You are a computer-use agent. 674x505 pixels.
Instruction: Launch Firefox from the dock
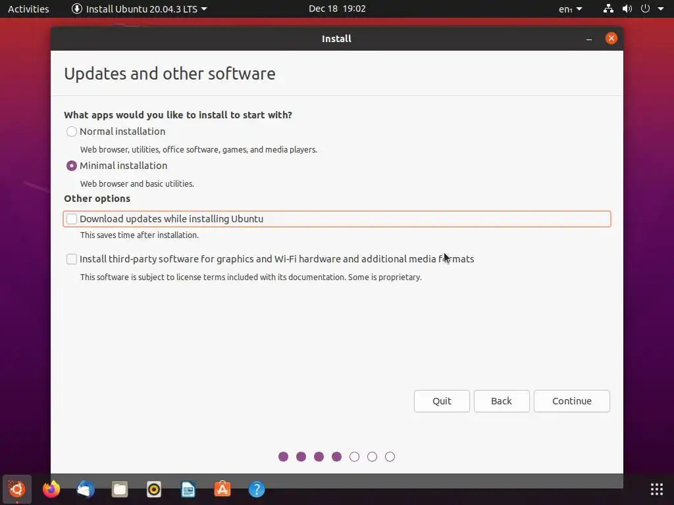click(x=51, y=489)
